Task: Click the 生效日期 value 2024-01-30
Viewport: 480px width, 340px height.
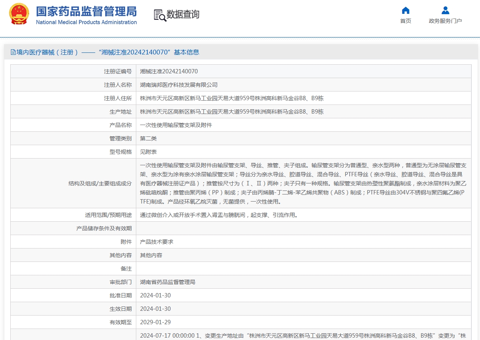Action: 156,309
